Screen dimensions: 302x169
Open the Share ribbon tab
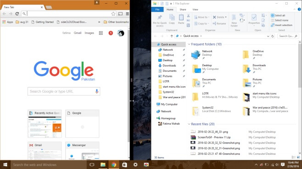[183, 10]
